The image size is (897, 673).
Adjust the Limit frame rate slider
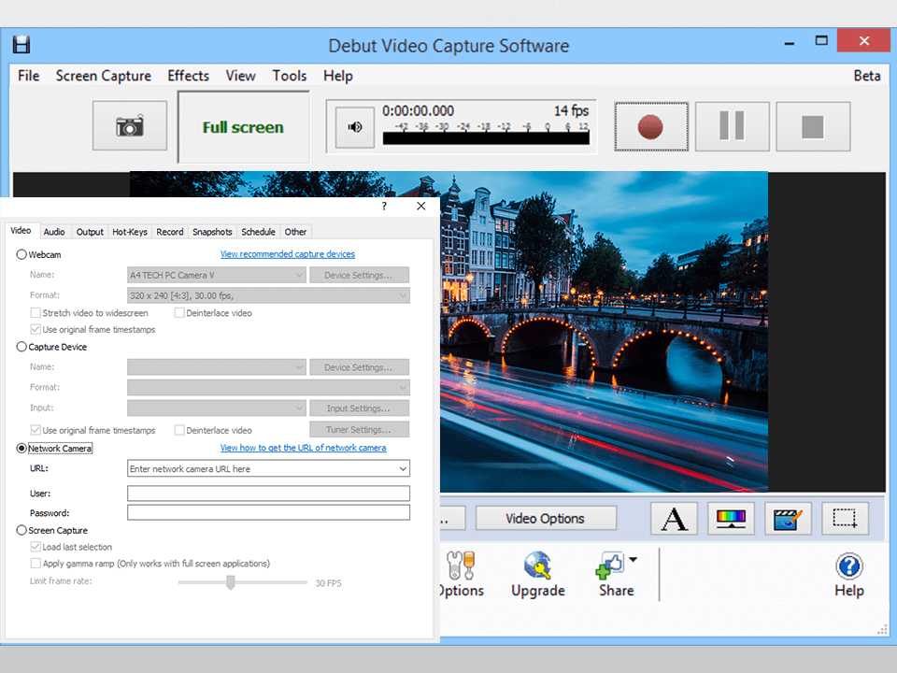pos(231,582)
